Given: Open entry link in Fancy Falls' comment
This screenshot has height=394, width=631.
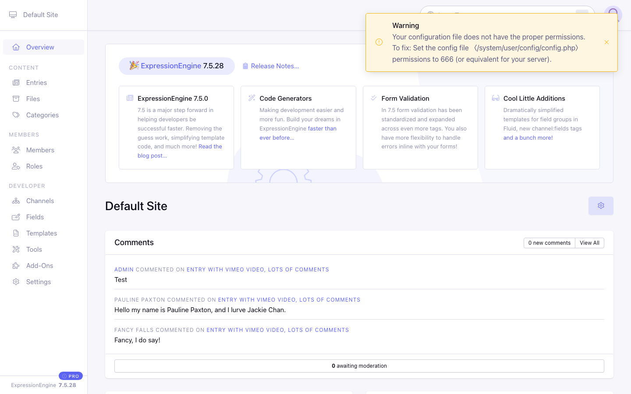Looking at the screenshot, I should click(x=278, y=330).
